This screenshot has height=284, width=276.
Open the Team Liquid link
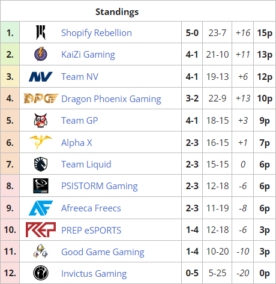coord(86,165)
